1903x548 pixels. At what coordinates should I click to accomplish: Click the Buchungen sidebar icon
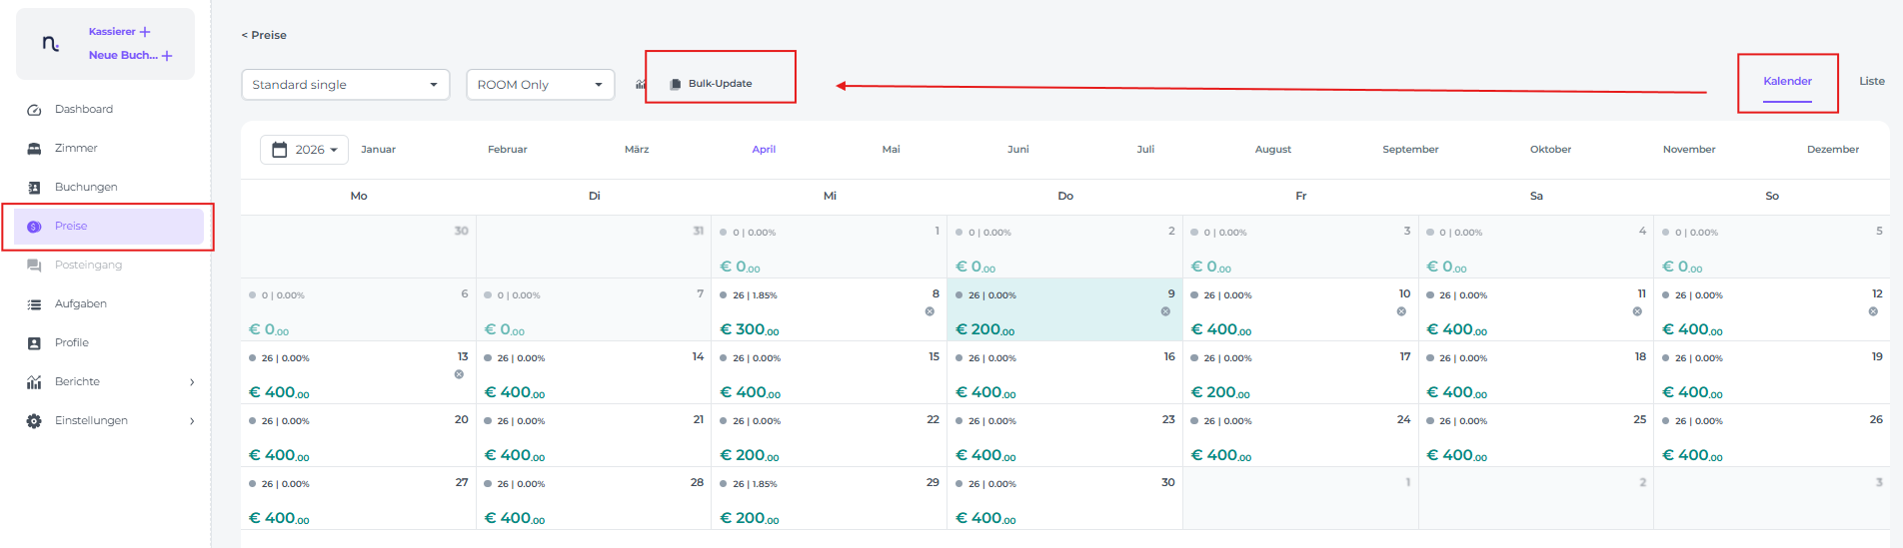click(x=34, y=188)
